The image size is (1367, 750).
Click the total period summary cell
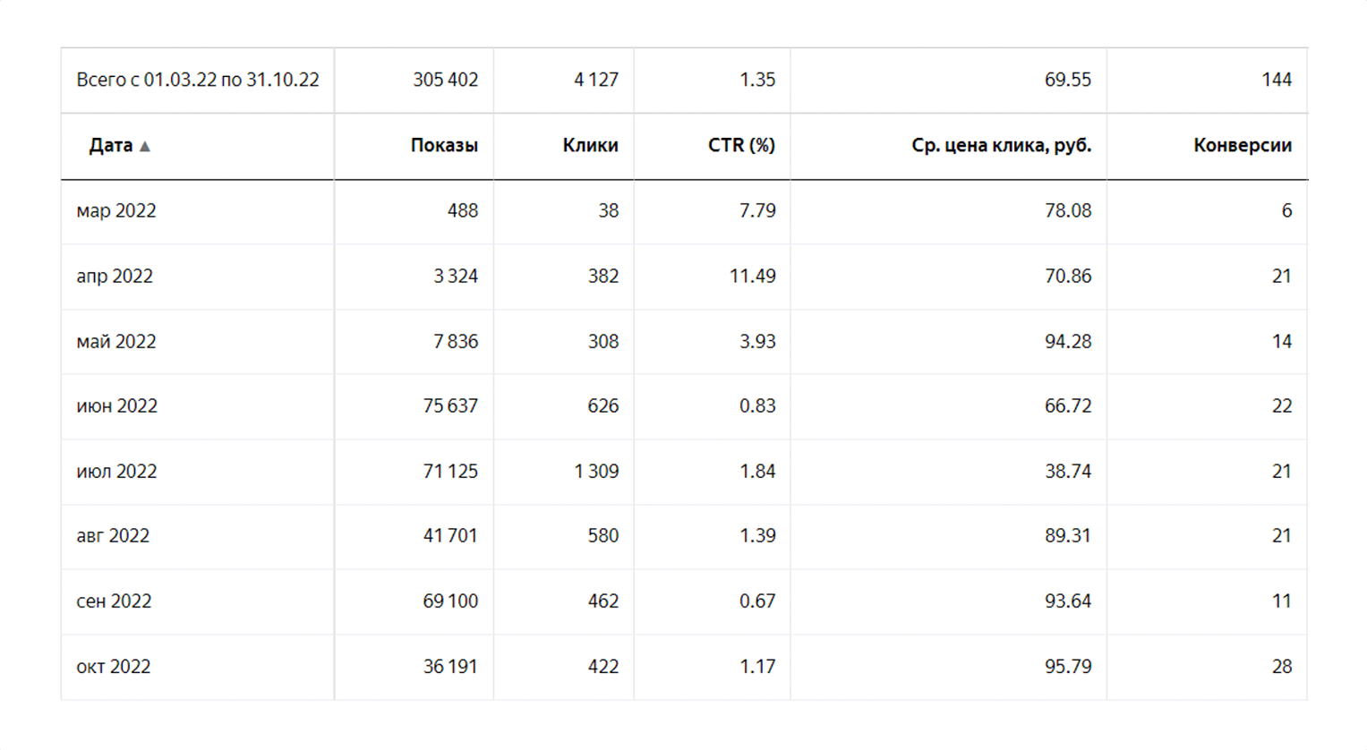click(x=197, y=80)
